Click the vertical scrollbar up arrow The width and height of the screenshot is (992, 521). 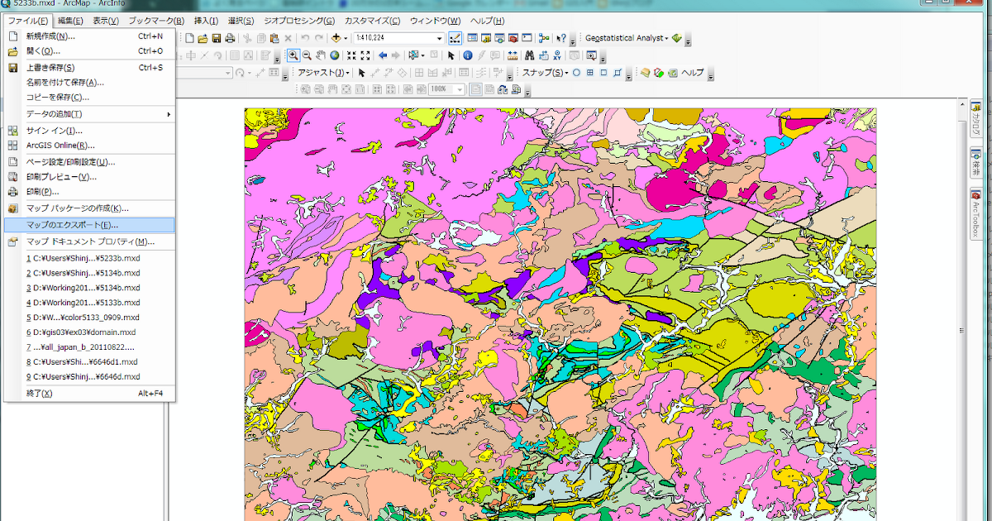pos(961,103)
